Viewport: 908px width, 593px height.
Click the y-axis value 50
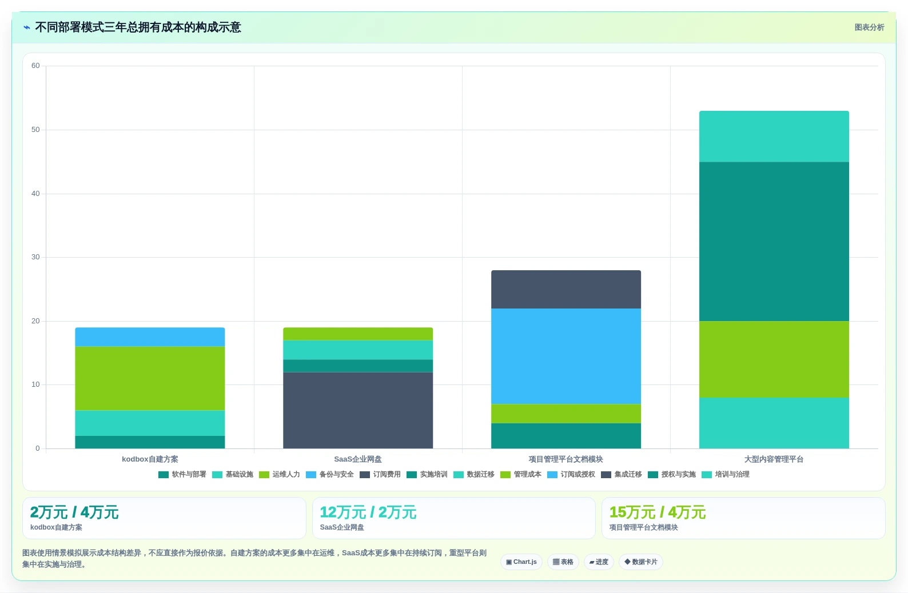[x=35, y=130]
